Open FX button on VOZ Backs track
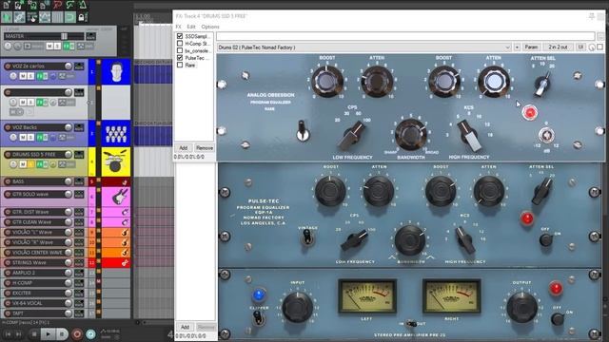Image resolution: width=609 pixels, height=342 pixels. [40, 137]
